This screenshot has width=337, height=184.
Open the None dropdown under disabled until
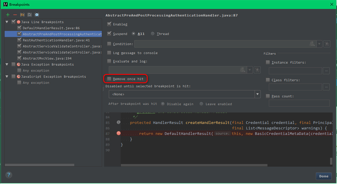(x=257, y=94)
